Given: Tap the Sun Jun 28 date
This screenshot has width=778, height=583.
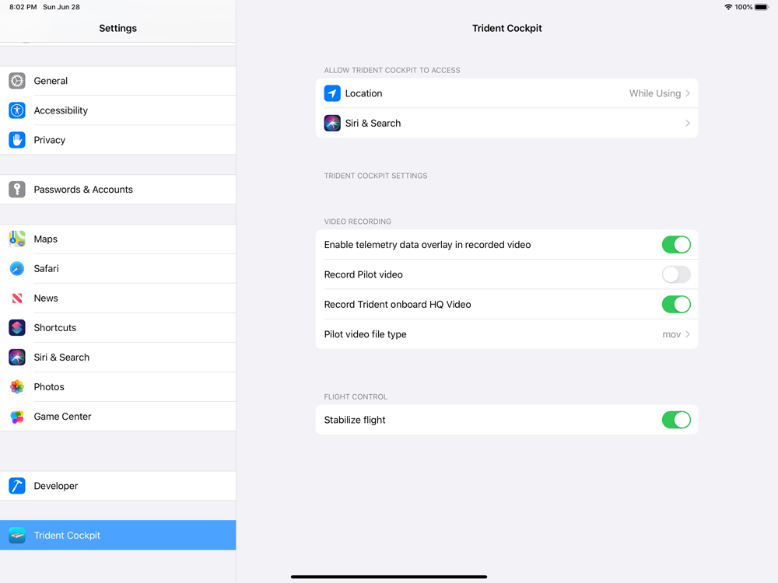Looking at the screenshot, I should (x=61, y=7).
